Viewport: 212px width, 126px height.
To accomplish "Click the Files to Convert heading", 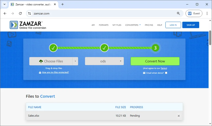I will pyautogui.click(x=40, y=96).
